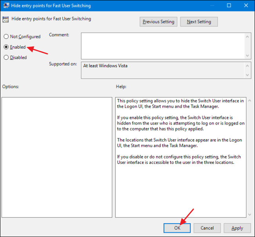Viewport: 255px width, 237px height.
Task: Close the dialog with the X icon
Action: coord(246,6)
